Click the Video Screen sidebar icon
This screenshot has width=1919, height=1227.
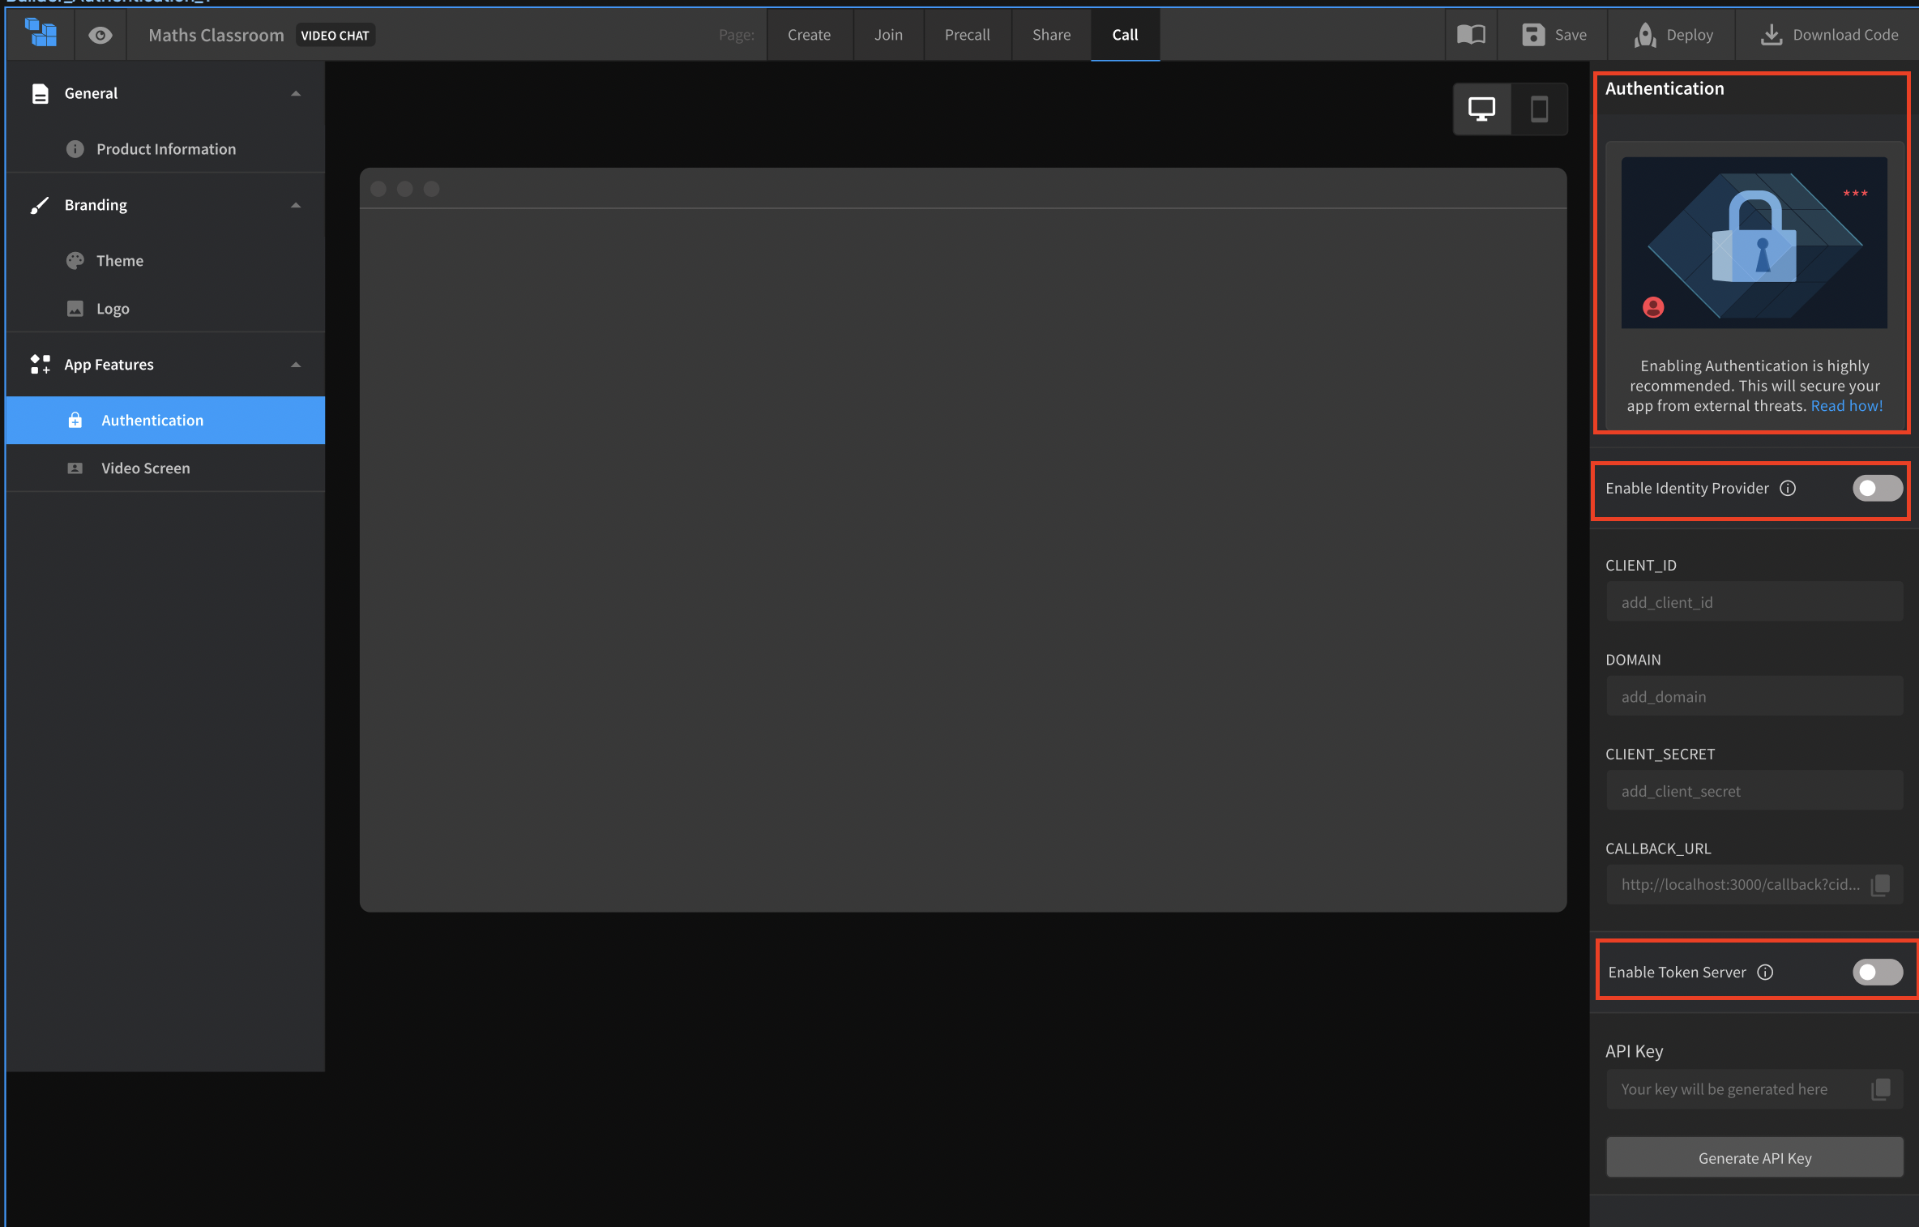click(x=75, y=468)
